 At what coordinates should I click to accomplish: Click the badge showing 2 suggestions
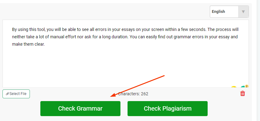pos(246,86)
